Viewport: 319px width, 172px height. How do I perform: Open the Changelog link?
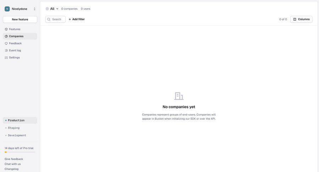(11, 169)
